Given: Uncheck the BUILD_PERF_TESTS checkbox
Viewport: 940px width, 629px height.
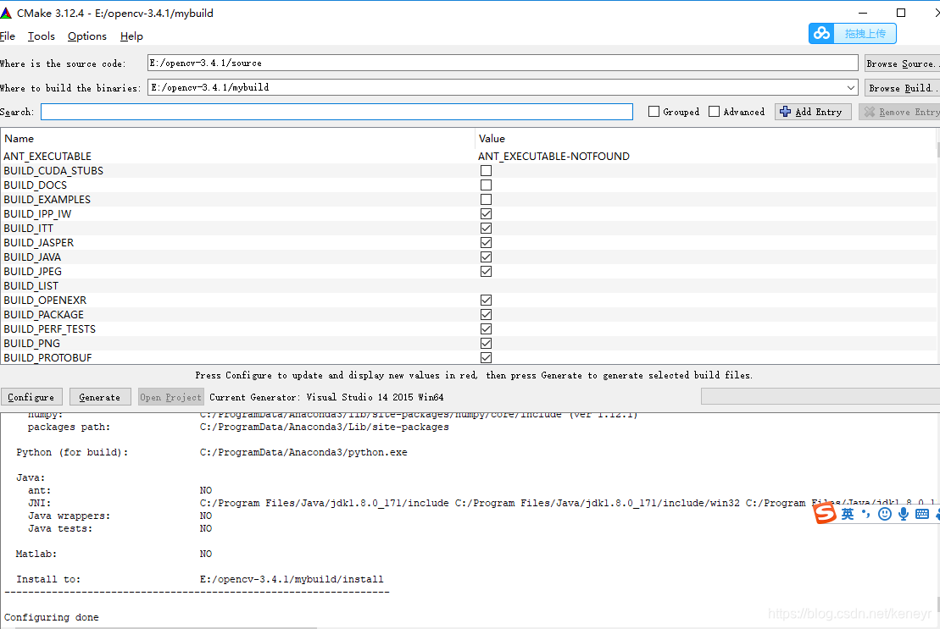Looking at the screenshot, I should click(487, 328).
